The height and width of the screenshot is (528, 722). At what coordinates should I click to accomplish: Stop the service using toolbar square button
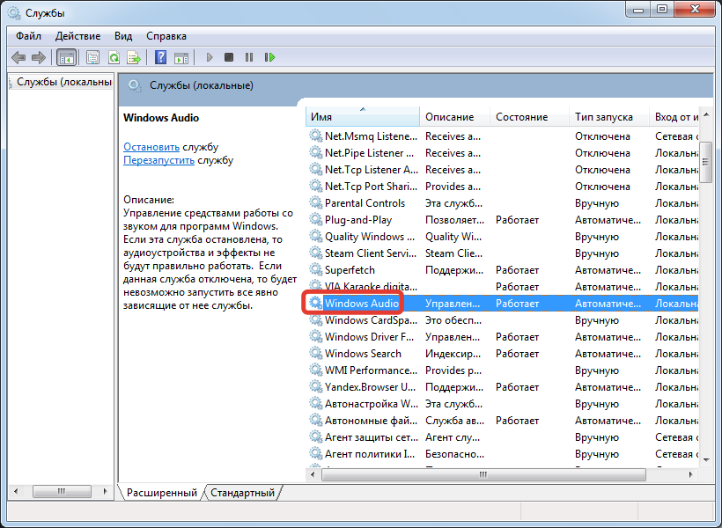pos(229,57)
